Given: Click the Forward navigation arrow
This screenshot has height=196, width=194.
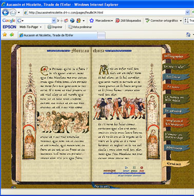Looking at the screenshot, I should 13,12.
